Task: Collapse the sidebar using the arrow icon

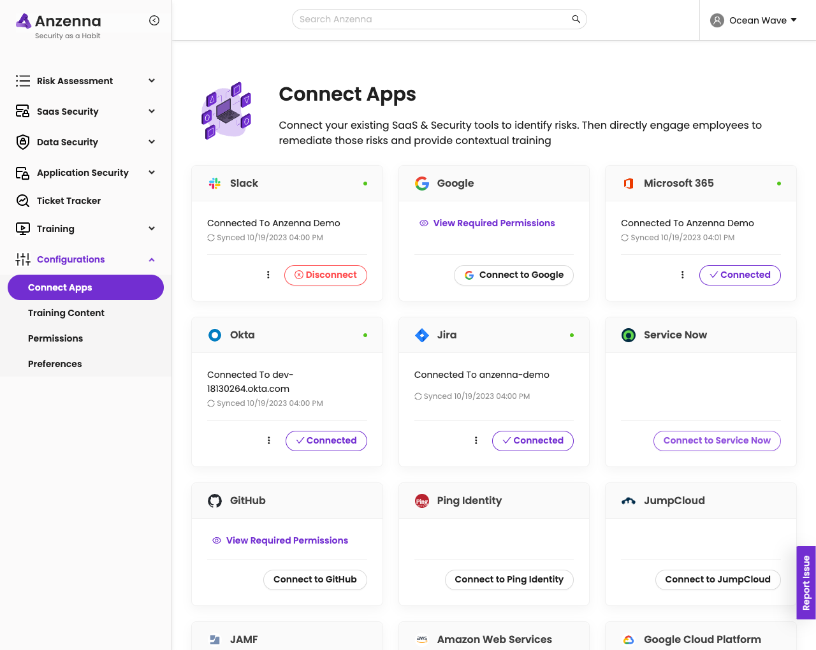Action: [x=154, y=20]
